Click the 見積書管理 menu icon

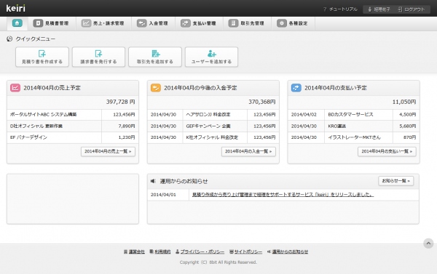[x=38, y=23]
